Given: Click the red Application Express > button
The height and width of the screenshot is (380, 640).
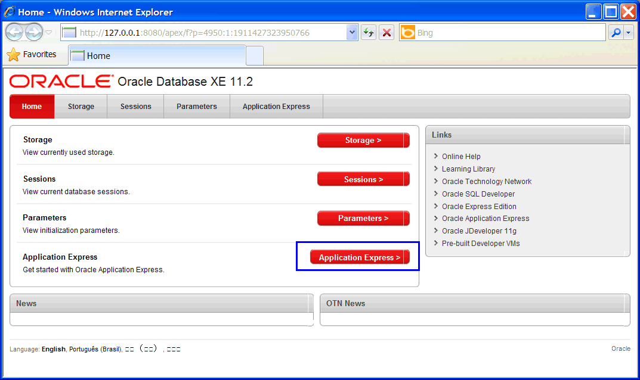Looking at the screenshot, I should (x=360, y=257).
